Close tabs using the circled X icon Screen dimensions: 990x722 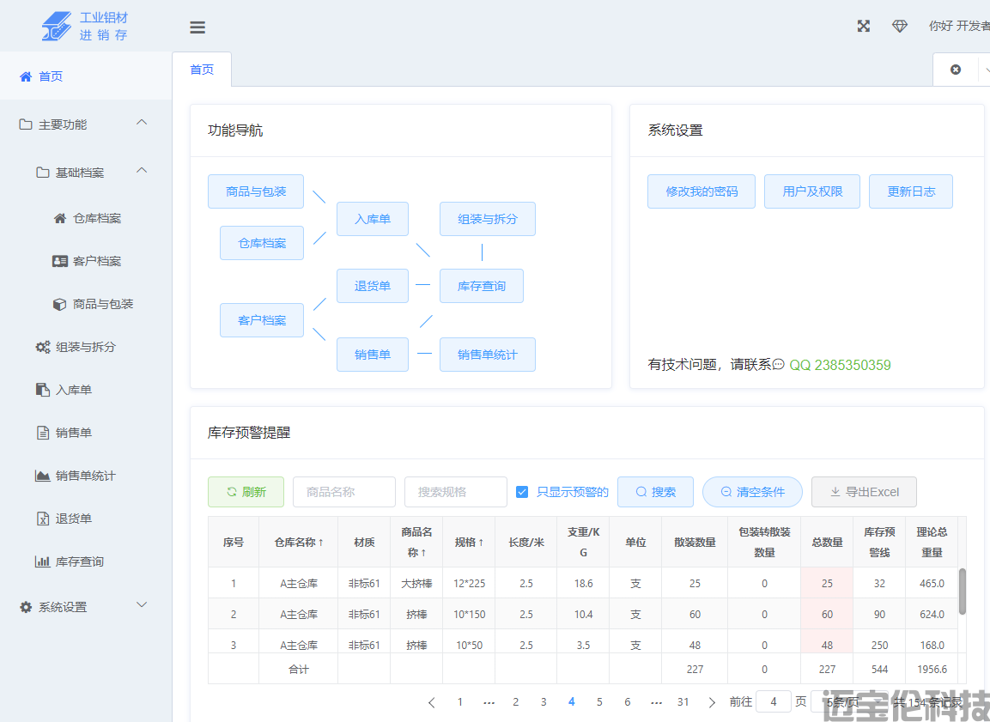956,70
